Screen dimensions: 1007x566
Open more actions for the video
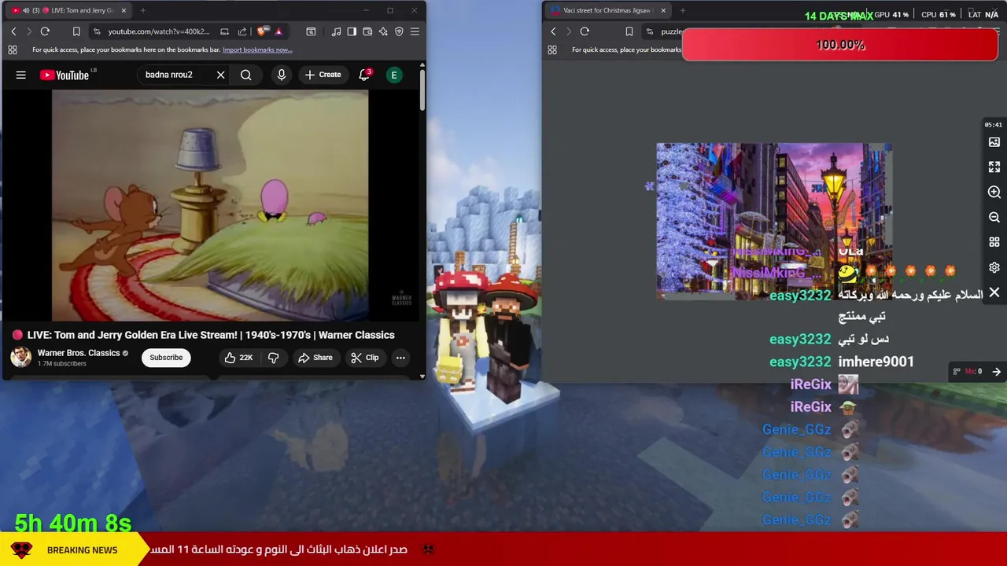400,358
